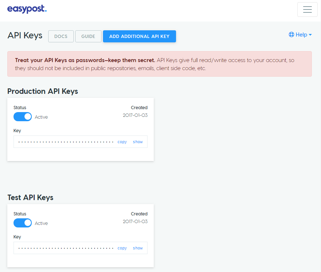Open the GUIDE page
The image size is (321, 272).
88,37
